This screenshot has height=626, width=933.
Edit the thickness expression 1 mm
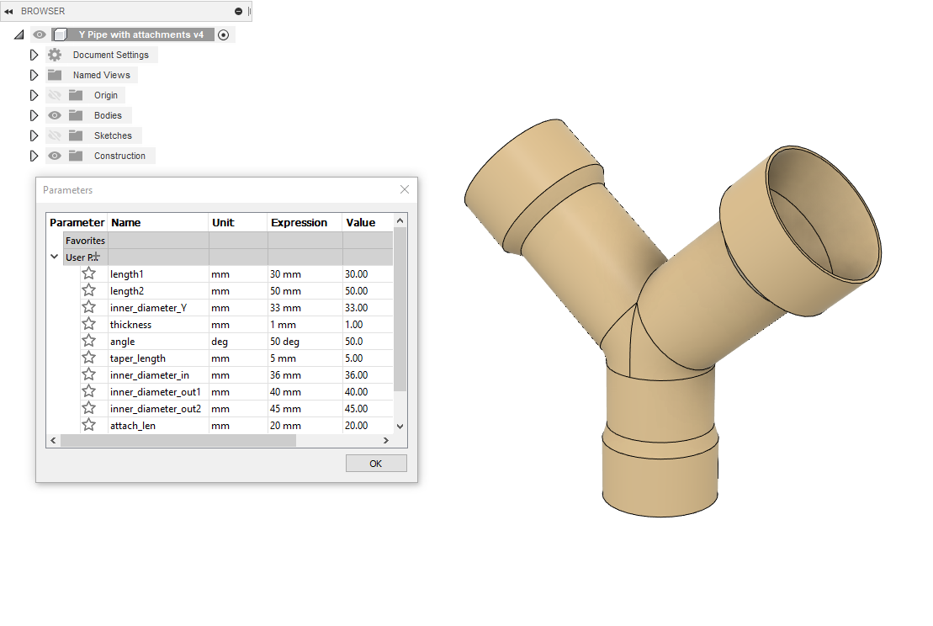pos(305,325)
